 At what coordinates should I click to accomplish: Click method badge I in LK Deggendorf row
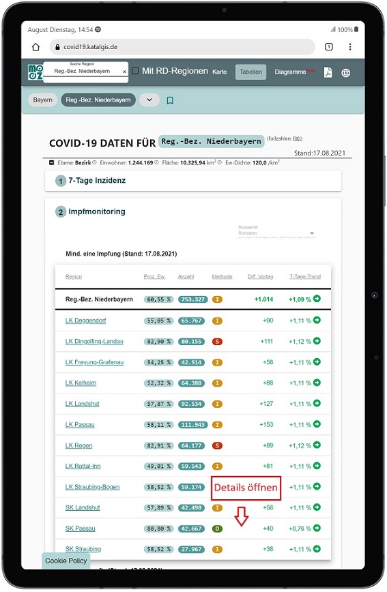tap(217, 321)
